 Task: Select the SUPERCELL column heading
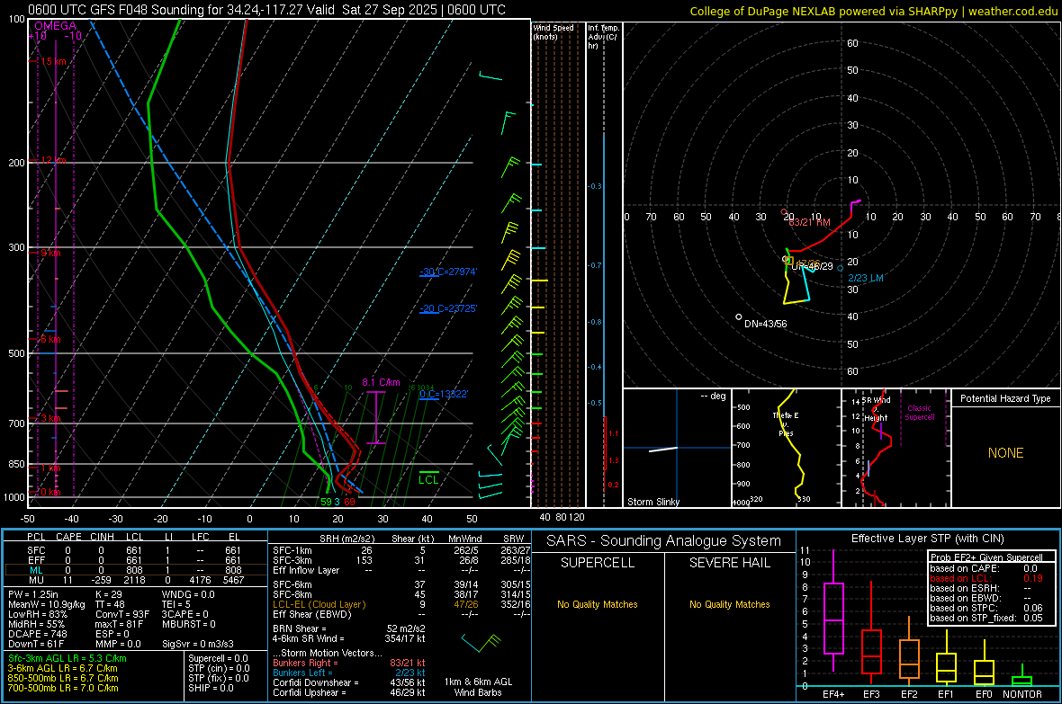(598, 563)
